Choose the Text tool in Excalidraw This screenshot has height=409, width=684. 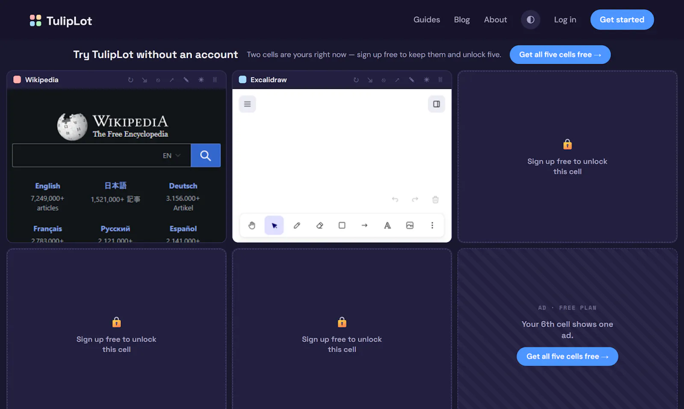[387, 225]
